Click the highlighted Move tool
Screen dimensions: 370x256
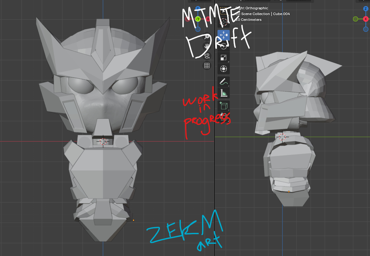pyautogui.click(x=224, y=35)
